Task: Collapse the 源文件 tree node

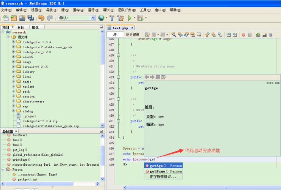Action: pos(8,37)
